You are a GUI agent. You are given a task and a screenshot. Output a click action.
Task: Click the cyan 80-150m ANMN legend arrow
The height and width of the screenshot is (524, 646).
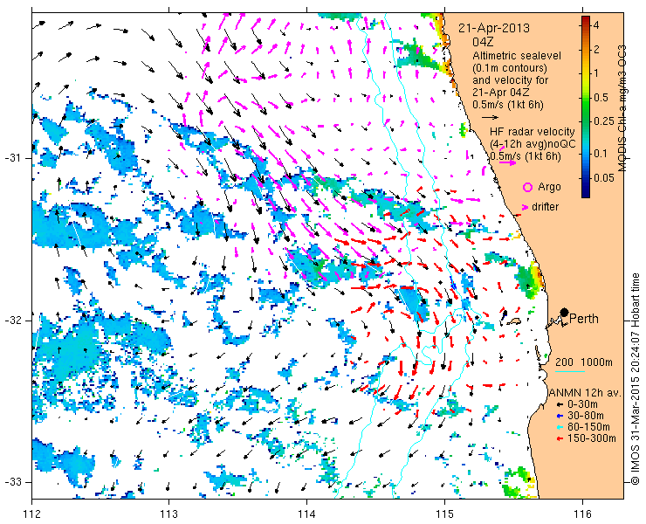coord(559,427)
